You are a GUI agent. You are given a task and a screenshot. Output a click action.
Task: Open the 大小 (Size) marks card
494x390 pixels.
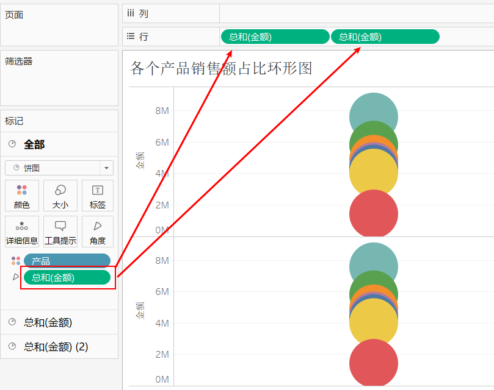pos(60,196)
